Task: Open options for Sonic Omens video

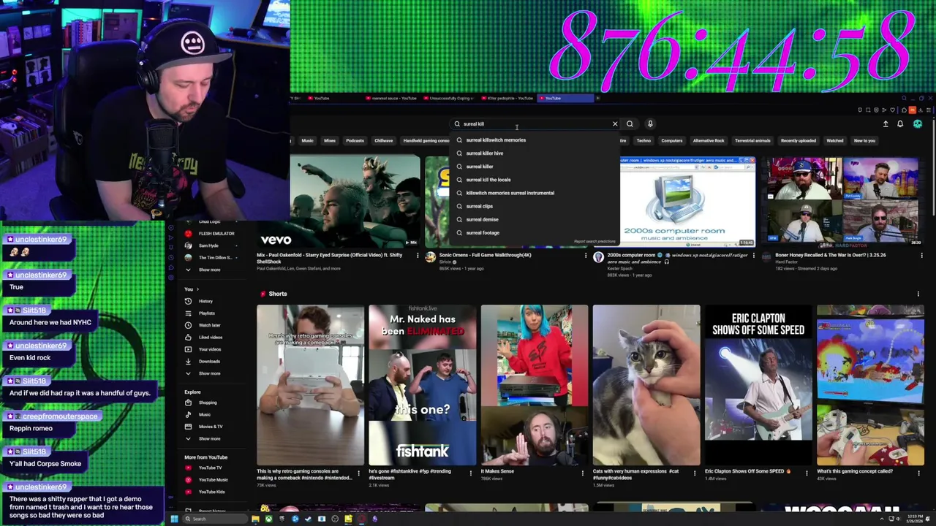Action: 586,256
